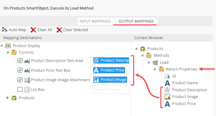Screen dimensions: 216x116
Task: Click the Methods folder icon
Action: [149, 56]
